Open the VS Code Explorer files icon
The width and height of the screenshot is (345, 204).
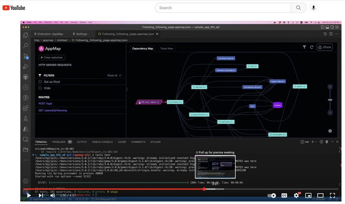point(25,35)
